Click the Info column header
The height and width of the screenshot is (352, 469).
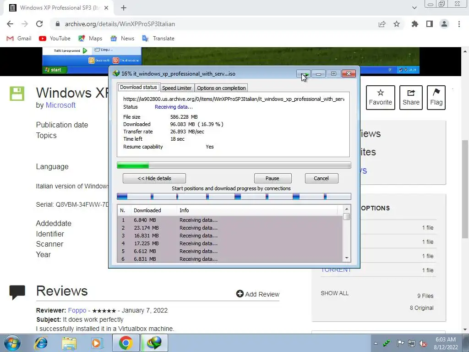pyautogui.click(x=257, y=210)
